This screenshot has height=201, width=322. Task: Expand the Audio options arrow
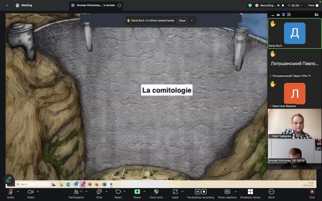coord(18,191)
